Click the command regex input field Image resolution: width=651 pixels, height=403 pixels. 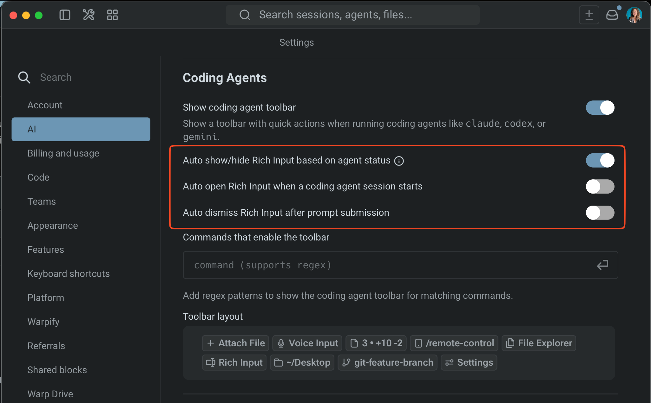pos(349,265)
